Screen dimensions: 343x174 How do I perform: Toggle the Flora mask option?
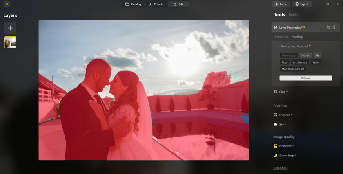tap(284, 62)
